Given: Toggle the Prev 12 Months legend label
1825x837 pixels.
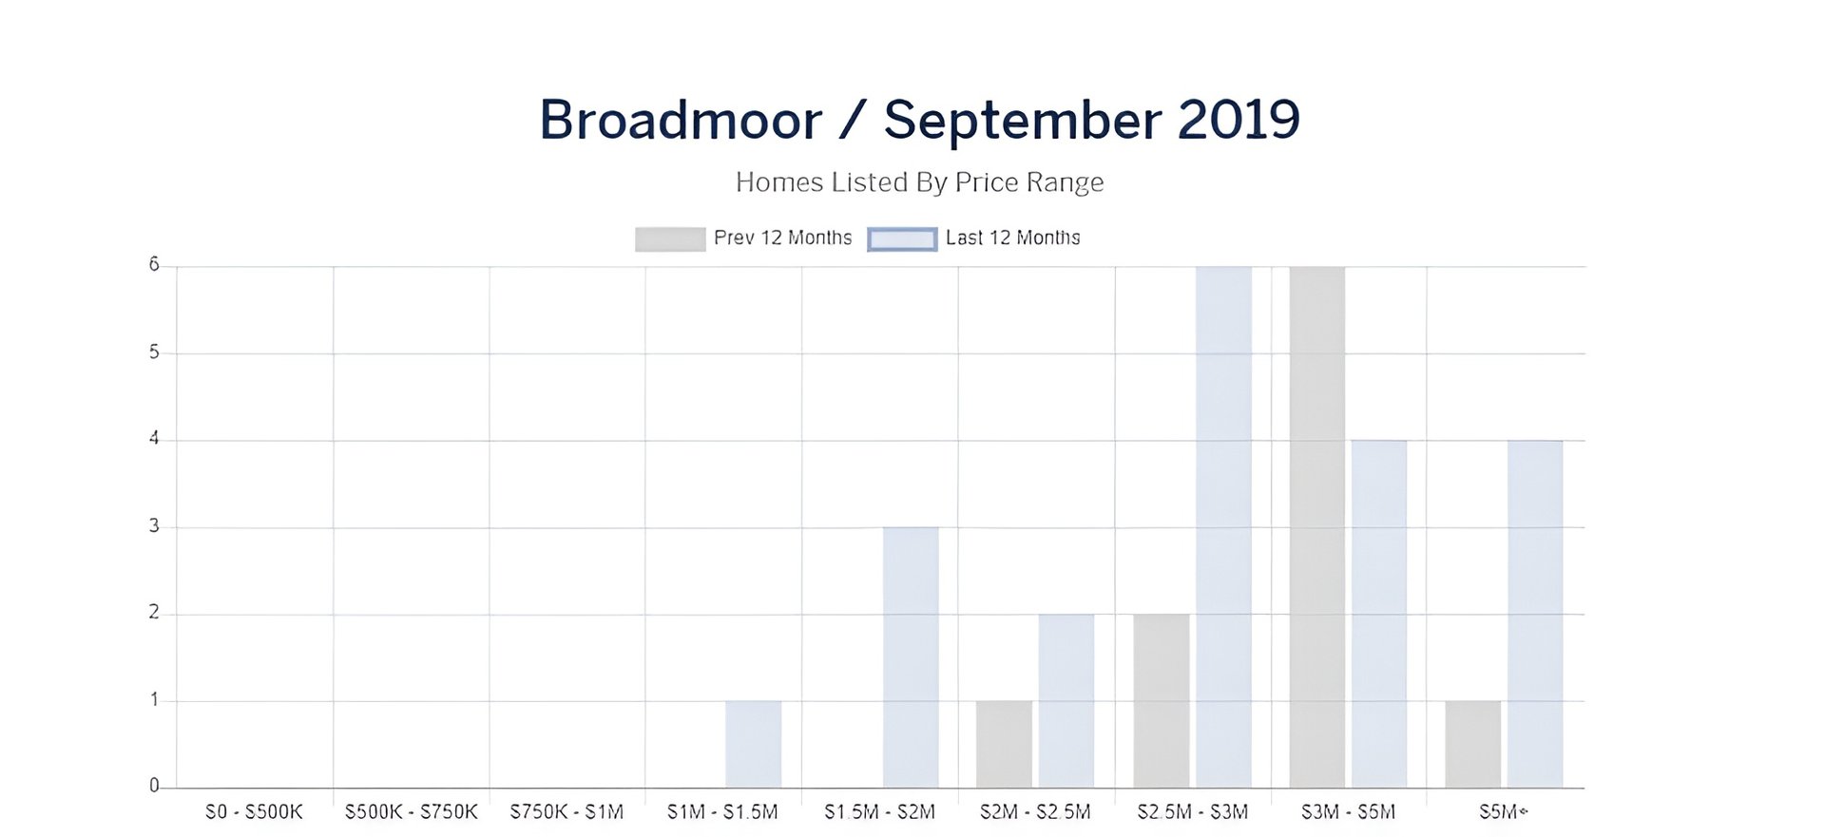Looking at the screenshot, I should coord(782,238).
